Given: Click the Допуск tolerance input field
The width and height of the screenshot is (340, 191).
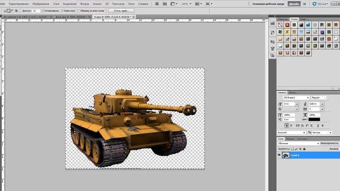Looking at the screenshot, I should 36,11.
